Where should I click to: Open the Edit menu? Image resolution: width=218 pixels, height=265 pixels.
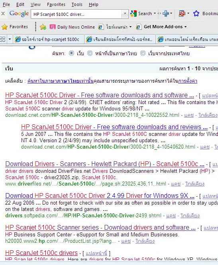(x=20, y=4)
